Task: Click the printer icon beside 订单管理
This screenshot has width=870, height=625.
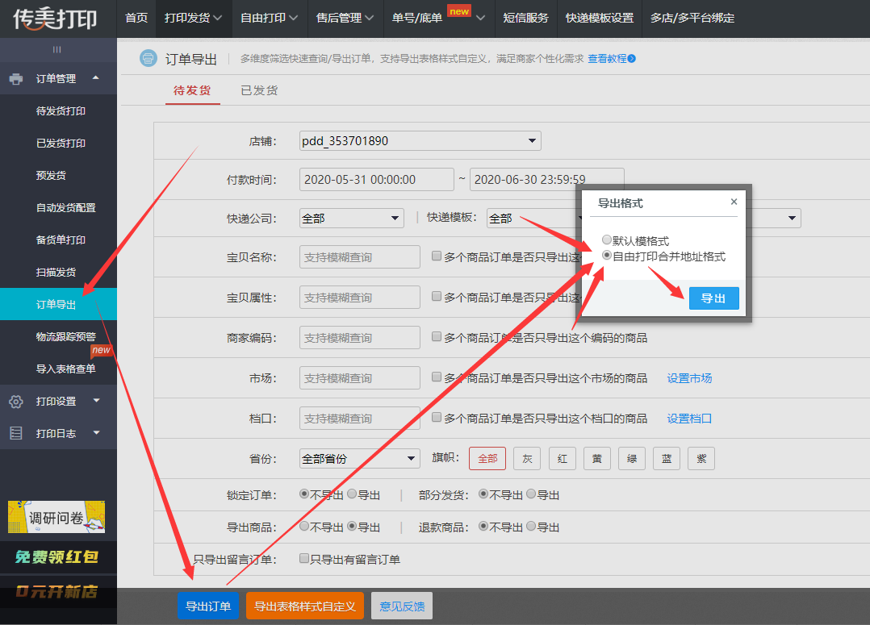Action: coord(16,79)
